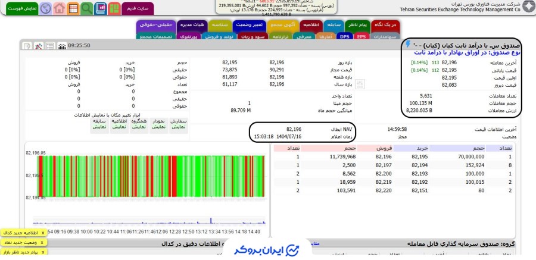Click the blue lightning icon beside fund name
The image size is (536, 260).
pos(408,44)
